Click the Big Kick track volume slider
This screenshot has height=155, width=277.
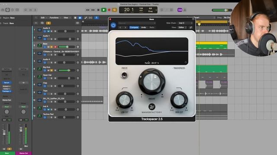(x=66, y=70)
